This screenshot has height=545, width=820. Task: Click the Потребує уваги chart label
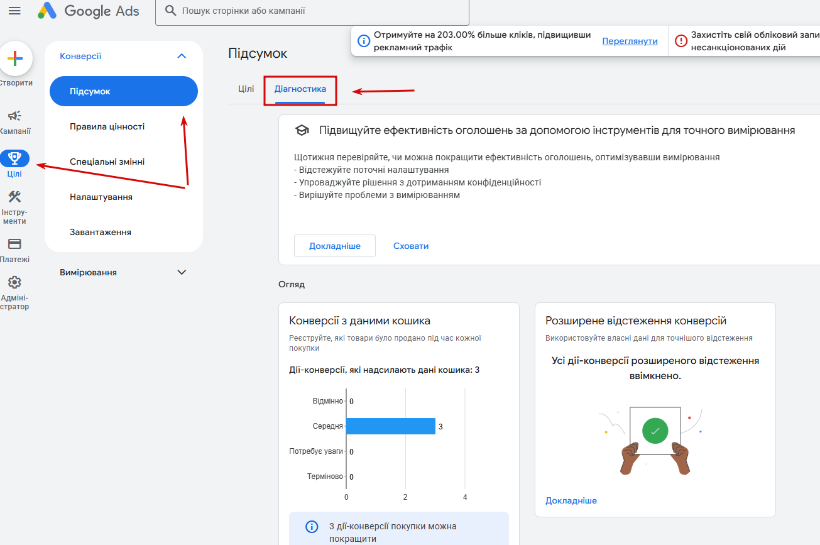[x=316, y=451]
